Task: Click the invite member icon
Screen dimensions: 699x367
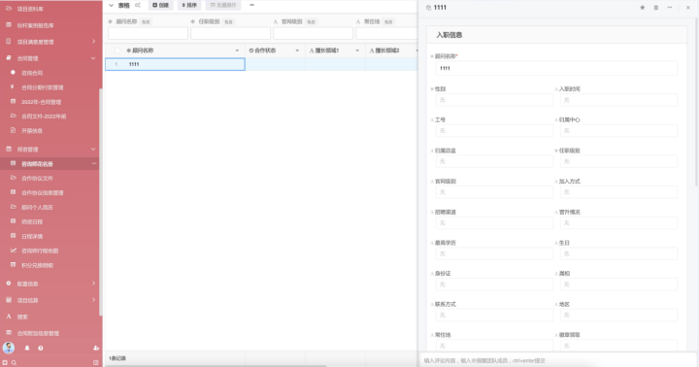Action: (96, 348)
